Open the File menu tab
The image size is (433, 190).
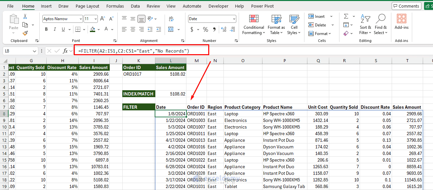point(10,6)
